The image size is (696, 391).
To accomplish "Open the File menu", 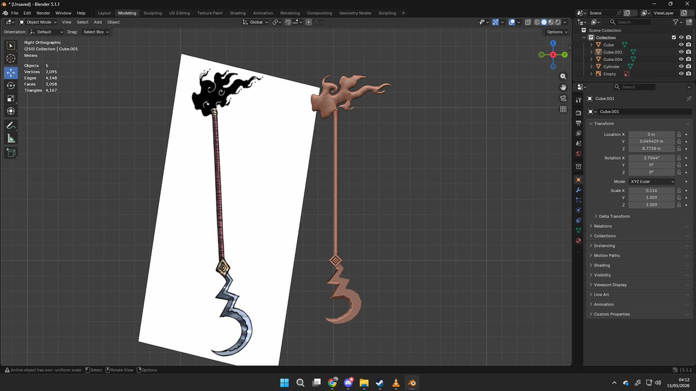I will click(14, 13).
